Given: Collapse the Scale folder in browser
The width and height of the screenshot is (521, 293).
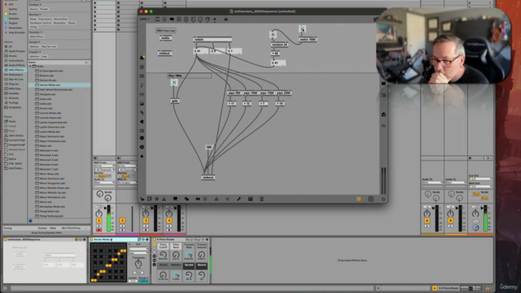Looking at the screenshot, I should click(x=31, y=66).
